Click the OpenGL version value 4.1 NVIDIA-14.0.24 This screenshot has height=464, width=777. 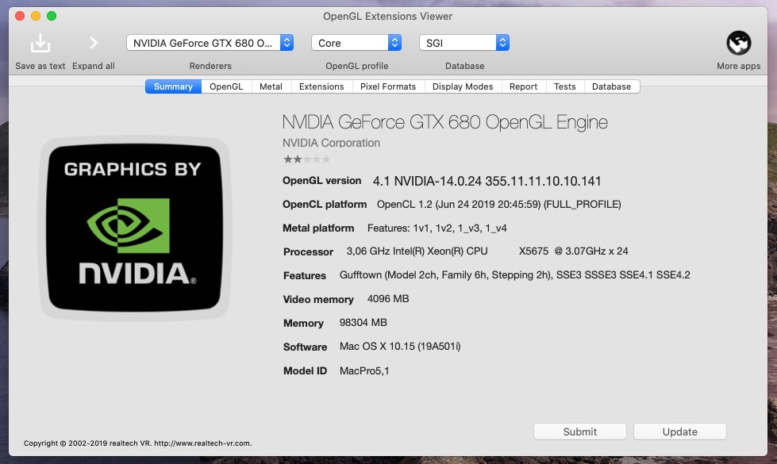[487, 182]
